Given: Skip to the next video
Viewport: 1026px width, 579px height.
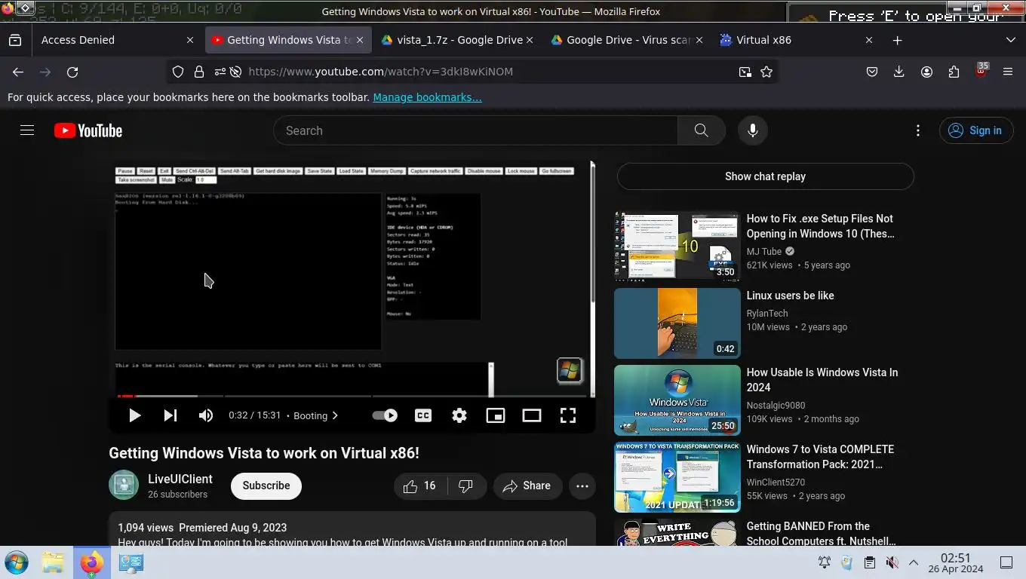Looking at the screenshot, I should (170, 415).
